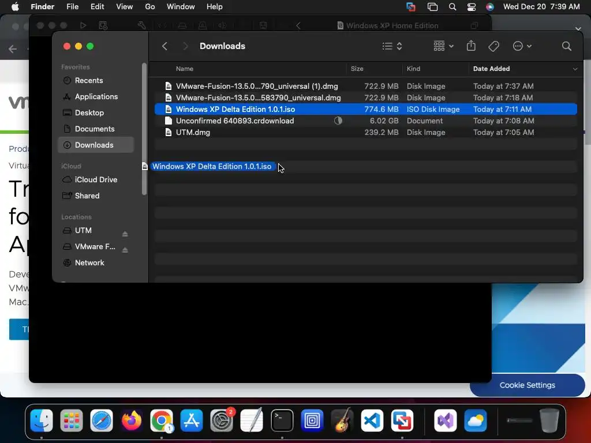Open Applications in the Finder sidebar

pos(96,96)
